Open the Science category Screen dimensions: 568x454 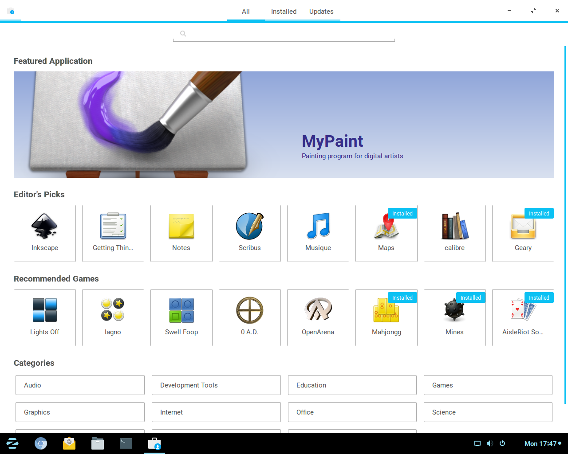click(488, 412)
